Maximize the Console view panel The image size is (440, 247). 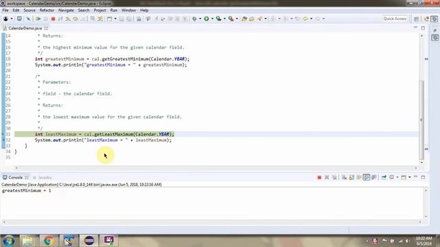point(423,177)
